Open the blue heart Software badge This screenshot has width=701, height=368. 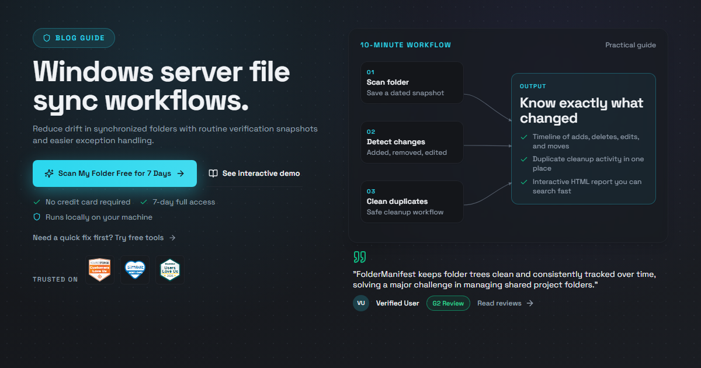click(x=135, y=270)
